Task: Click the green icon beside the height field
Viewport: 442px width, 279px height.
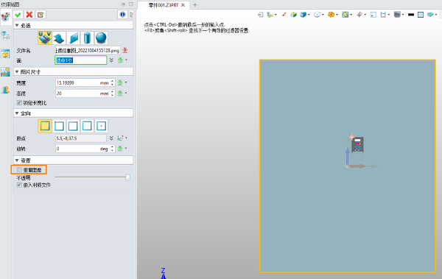Action: pos(120,93)
